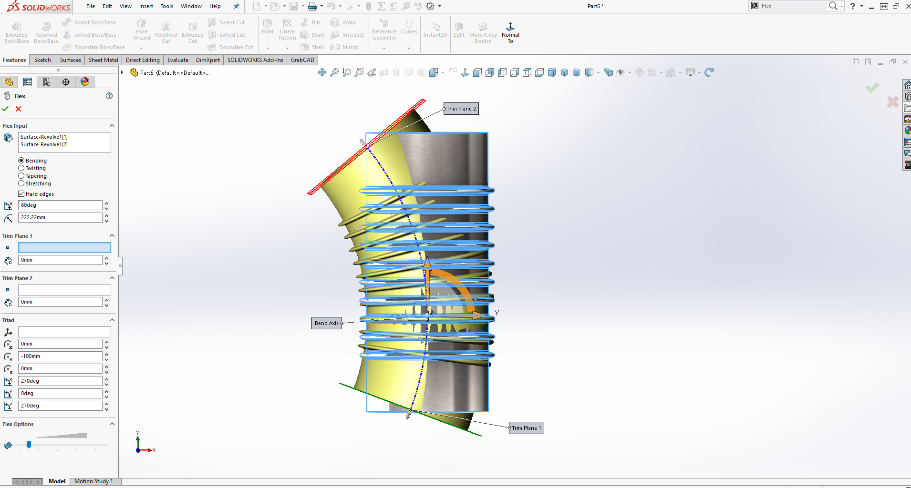Viewport: 911px width, 488px height.
Task: Click the bend radius 222.22mm field
Action: [x=60, y=218]
